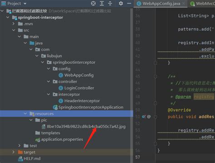Collapse the liubujun package

(37, 56)
